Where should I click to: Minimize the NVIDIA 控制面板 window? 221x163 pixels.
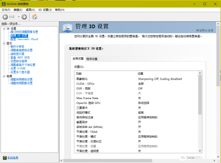(x=194, y=4)
